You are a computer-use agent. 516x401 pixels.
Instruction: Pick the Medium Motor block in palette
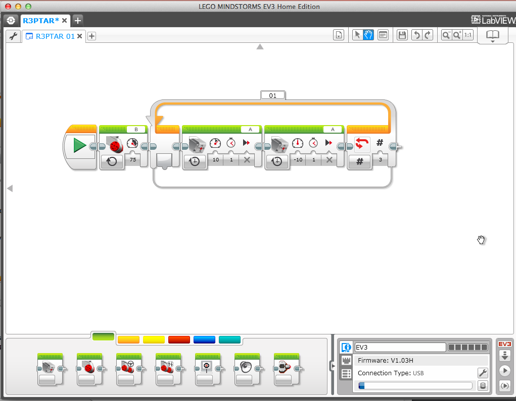(50, 369)
